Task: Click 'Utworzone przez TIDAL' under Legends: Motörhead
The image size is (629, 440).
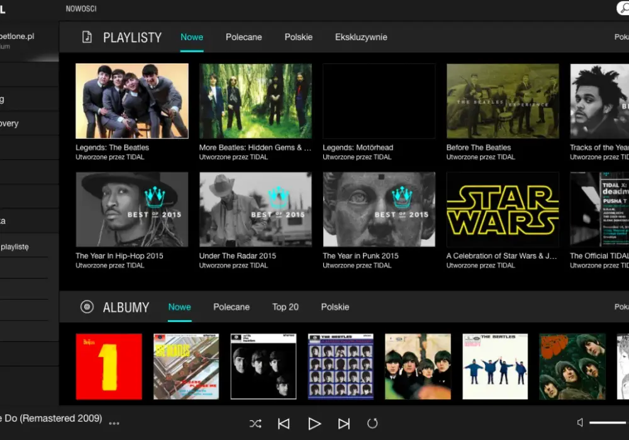Action: [x=357, y=157]
